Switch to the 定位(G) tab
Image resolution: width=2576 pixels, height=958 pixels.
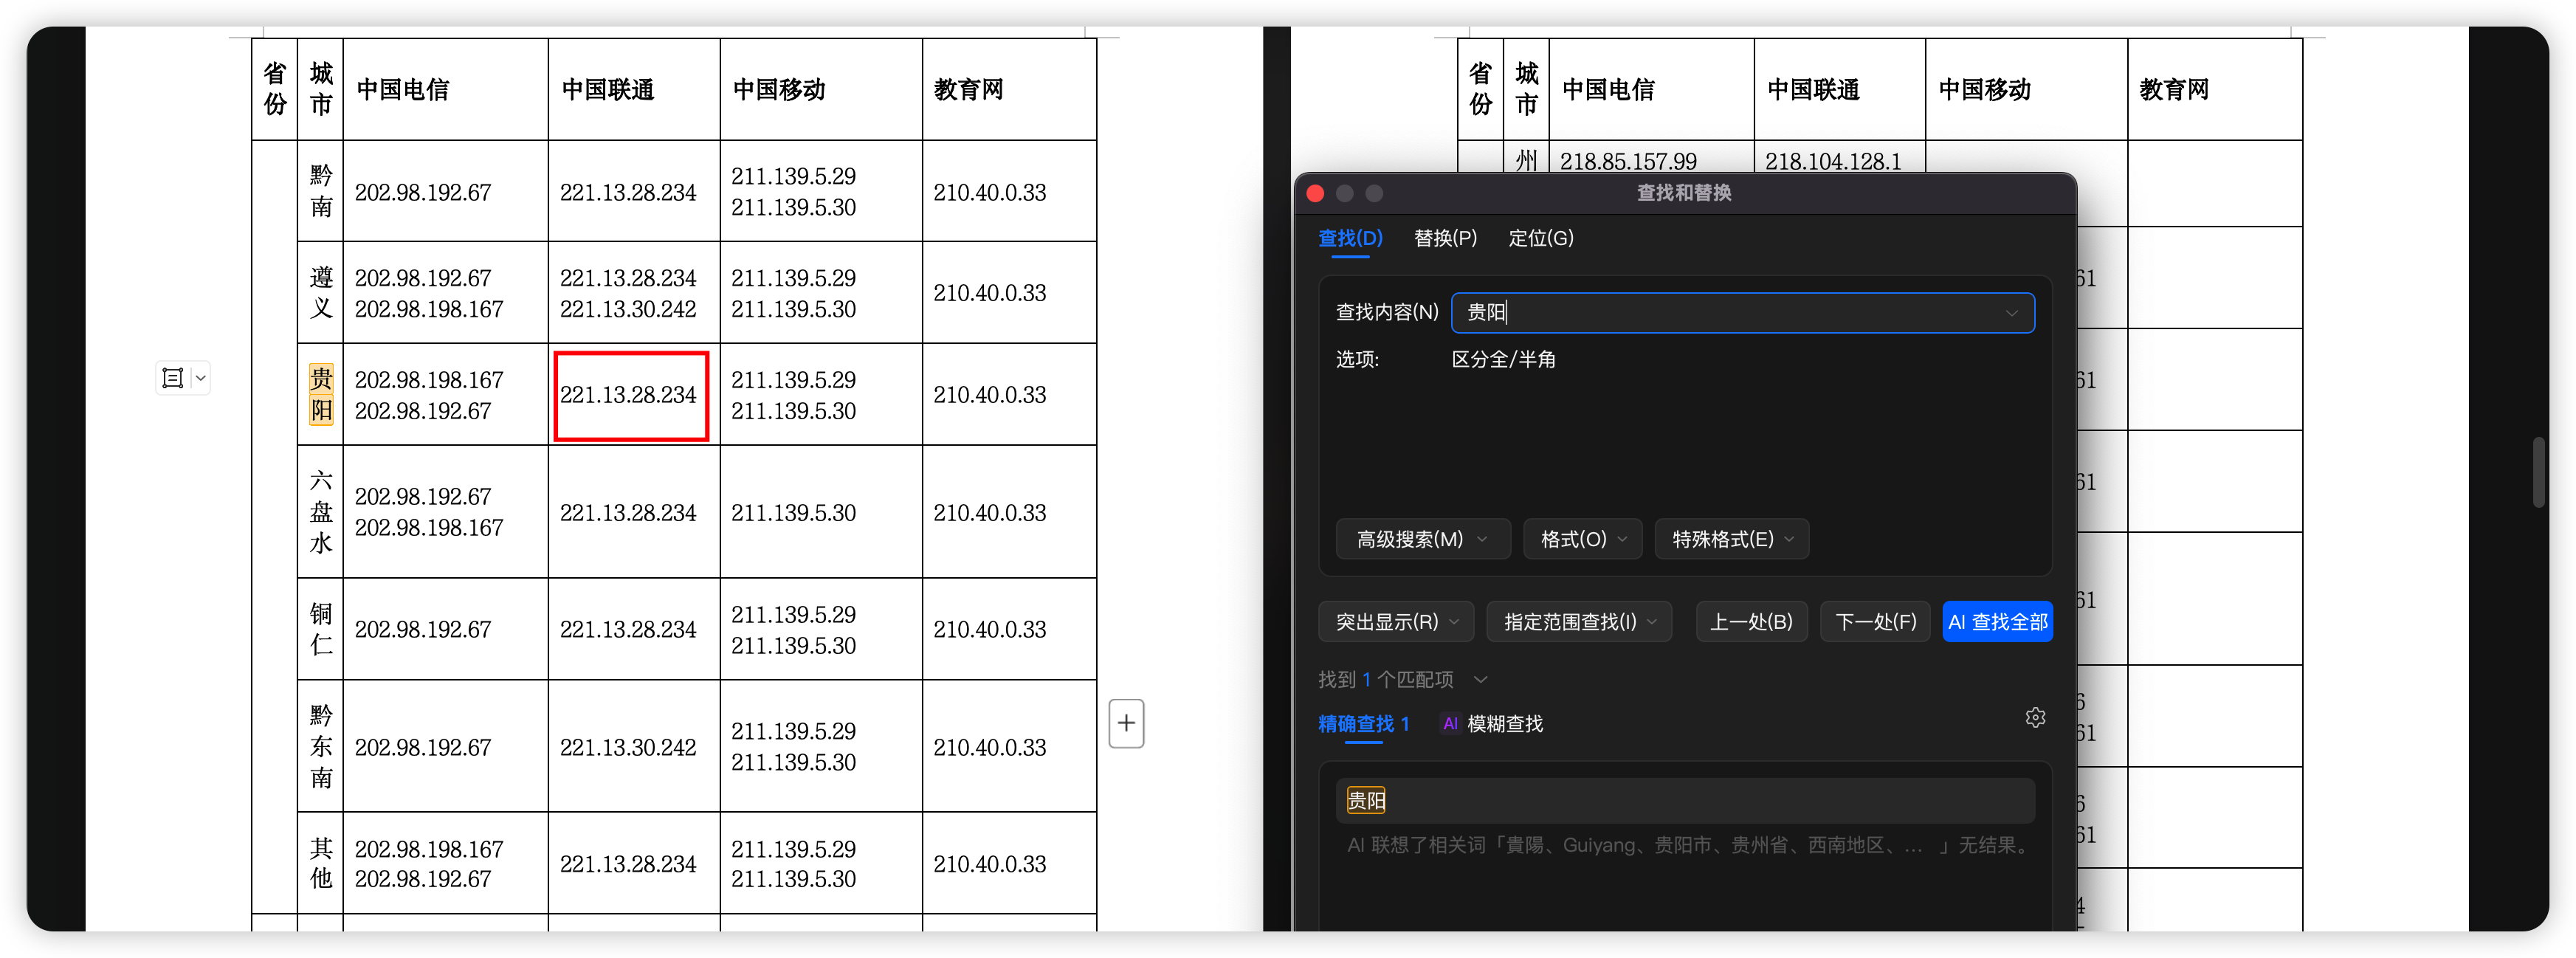coord(1540,238)
